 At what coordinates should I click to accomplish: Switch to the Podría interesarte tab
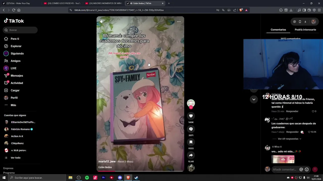coord(305,30)
